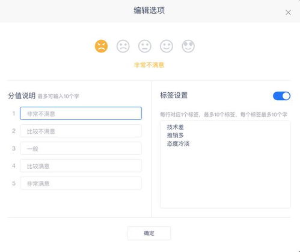
Task: Select the neutral face icon
Action: pos(145,46)
